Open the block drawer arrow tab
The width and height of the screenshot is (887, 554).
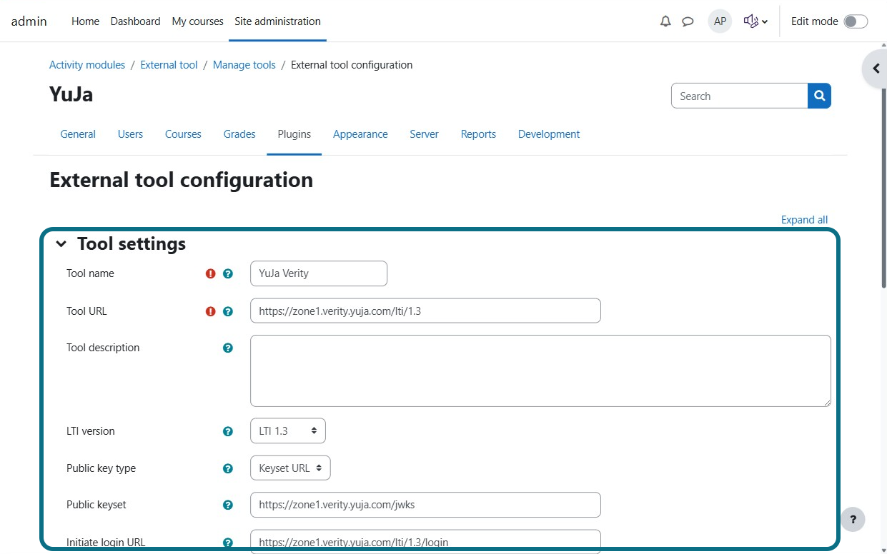(876, 69)
